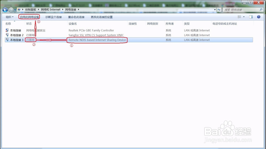Minimize the network connections window
The height and width of the screenshot is (149, 266).
coord(244,2)
